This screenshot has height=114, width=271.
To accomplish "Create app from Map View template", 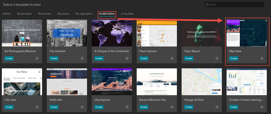I will (x=234, y=58).
